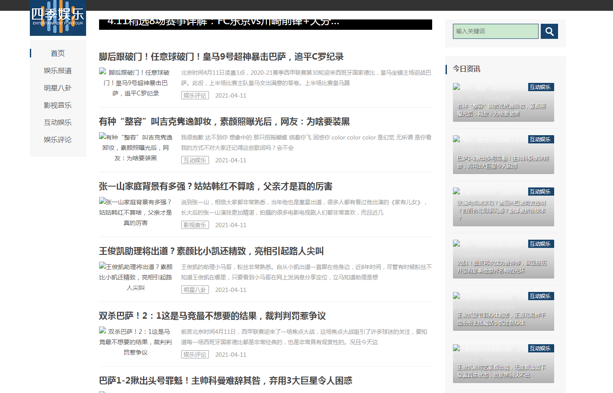
Task: Click date 2021-04-11 under 张一山 article
Action: point(231,225)
